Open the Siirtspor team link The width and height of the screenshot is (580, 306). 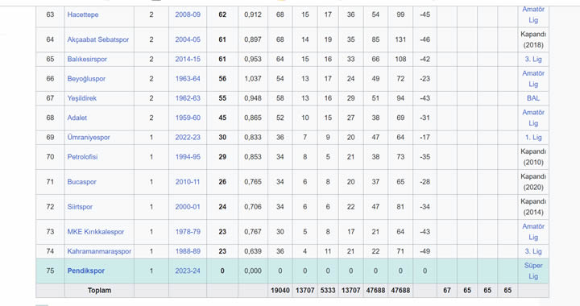coord(80,207)
